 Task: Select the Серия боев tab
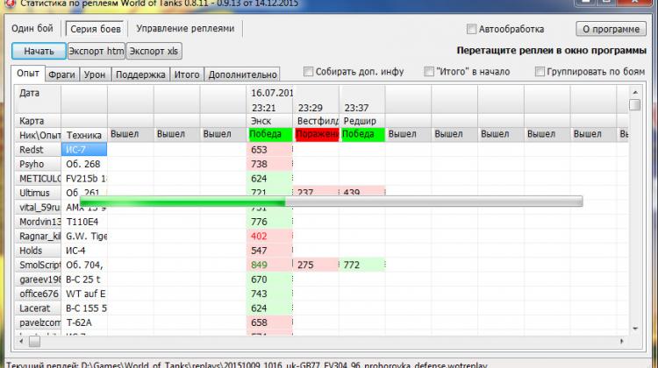(x=96, y=29)
